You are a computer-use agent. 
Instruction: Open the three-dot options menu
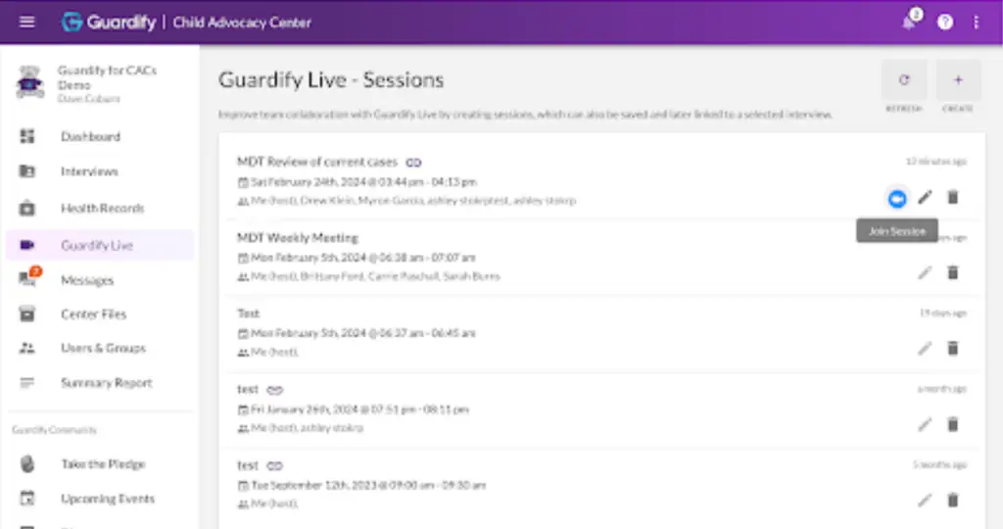point(976,22)
